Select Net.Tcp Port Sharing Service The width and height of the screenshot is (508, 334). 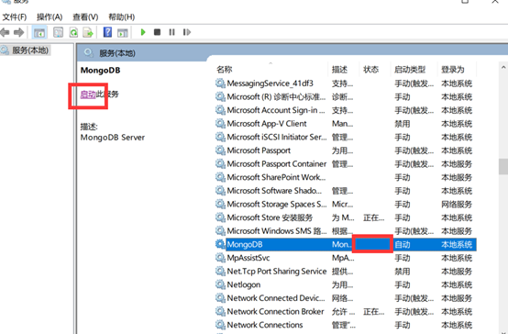tap(346, 271)
